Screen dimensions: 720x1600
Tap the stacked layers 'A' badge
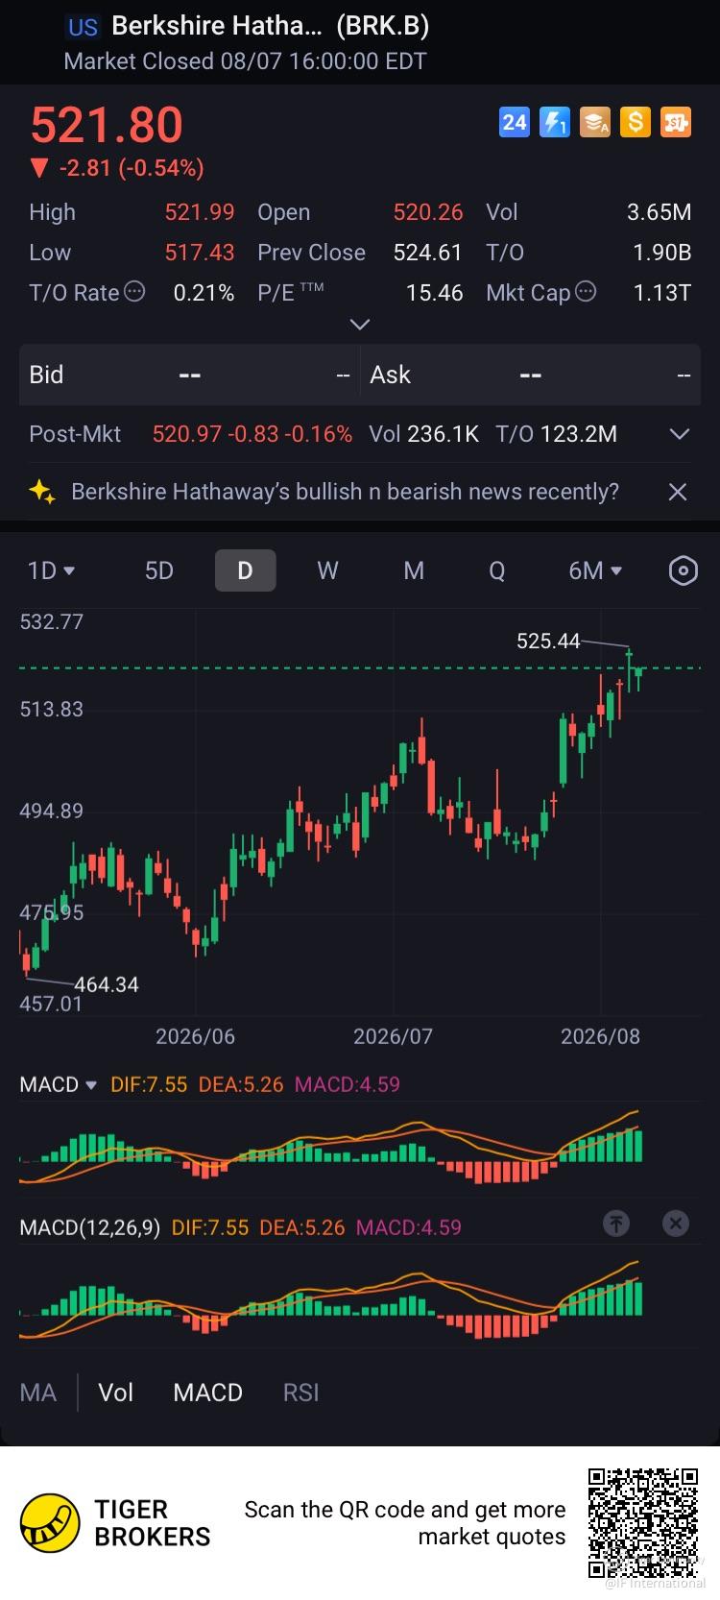click(595, 122)
